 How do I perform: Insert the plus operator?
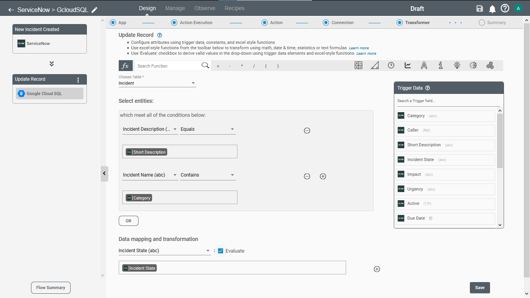click(x=218, y=66)
